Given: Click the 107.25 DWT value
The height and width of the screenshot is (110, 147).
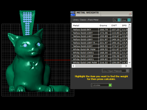Looking at the screenshot, I should pos(115,30).
